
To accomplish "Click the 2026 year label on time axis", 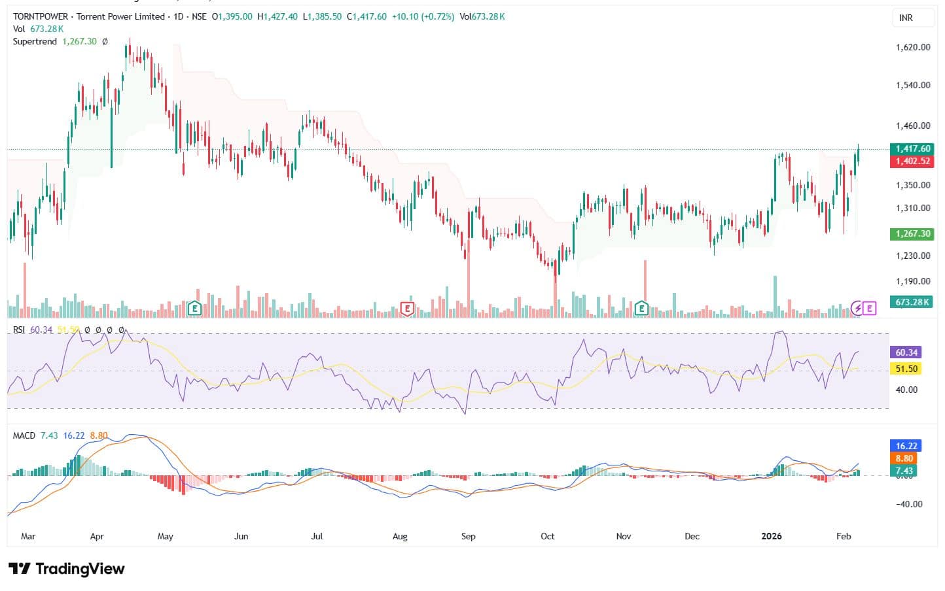I will (x=772, y=536).
